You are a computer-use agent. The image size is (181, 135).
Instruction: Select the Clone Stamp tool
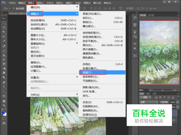click(4, 55)
